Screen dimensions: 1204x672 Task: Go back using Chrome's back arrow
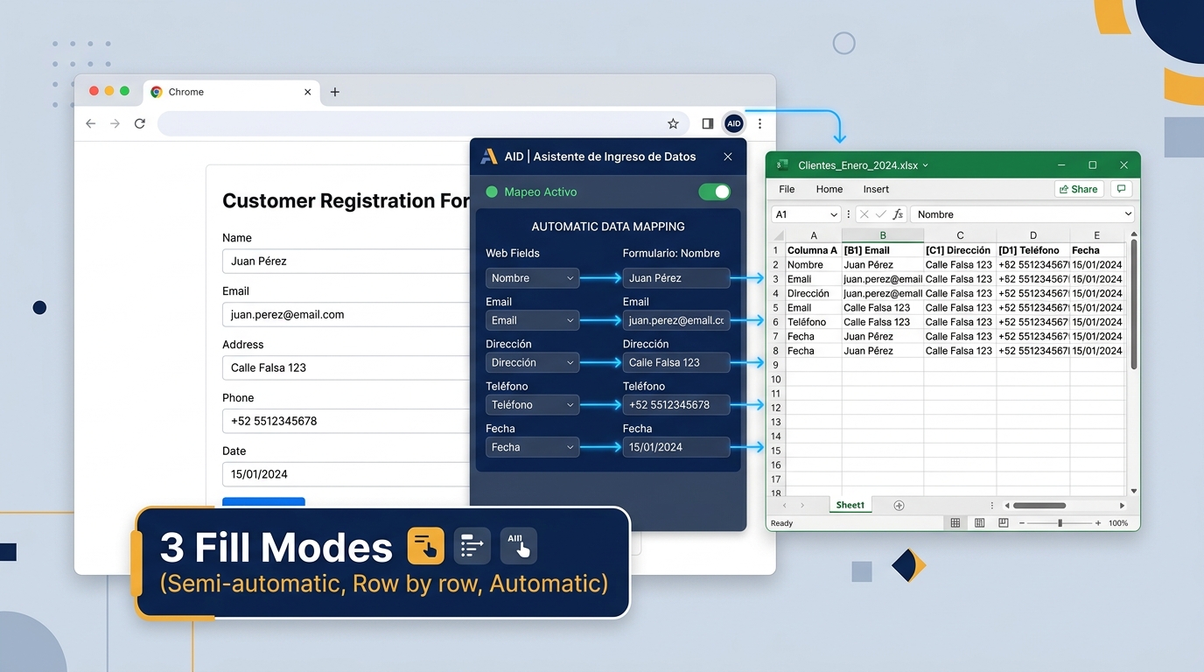pyautogui.click(x=90, y=124)
